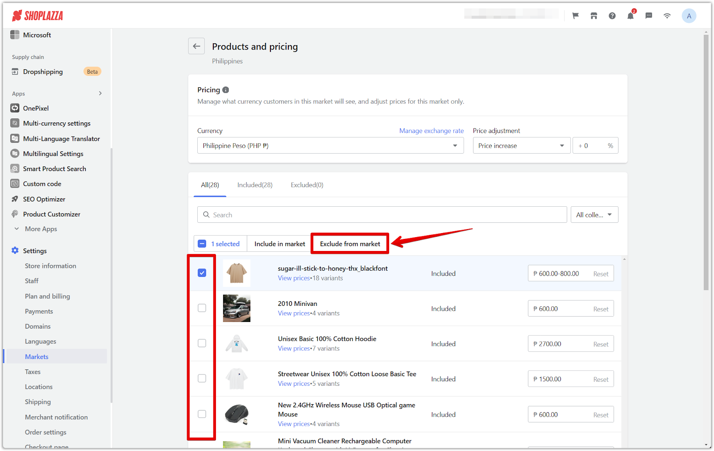Go back with the arrow button
The height and width of the screenshot is (451, 714).
pyautogui.click(x=196, y=46)
